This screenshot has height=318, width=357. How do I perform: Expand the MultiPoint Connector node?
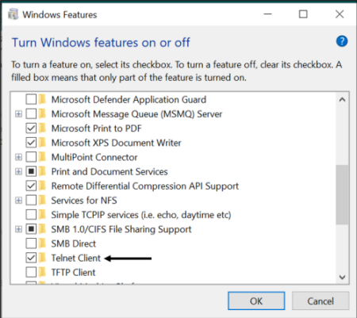coord(18,157)
